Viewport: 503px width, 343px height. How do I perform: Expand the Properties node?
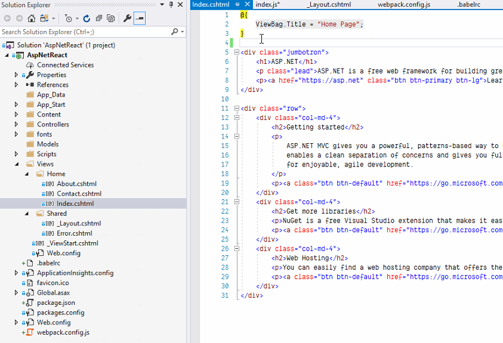click(x=17, y=75)
